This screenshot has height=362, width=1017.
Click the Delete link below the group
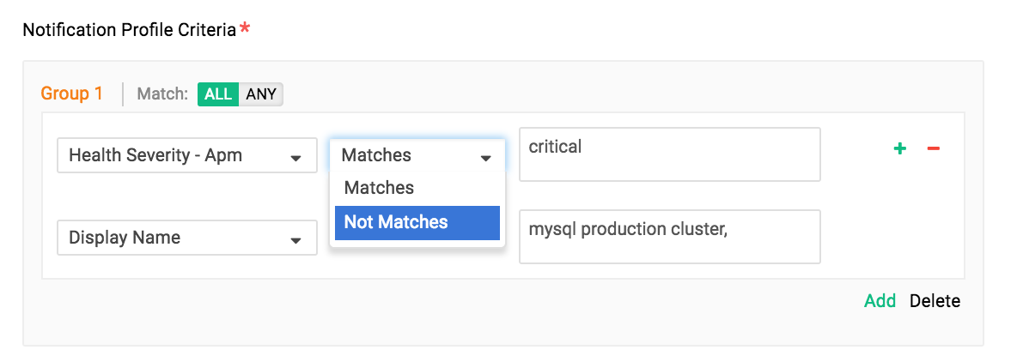click(935, 301)
